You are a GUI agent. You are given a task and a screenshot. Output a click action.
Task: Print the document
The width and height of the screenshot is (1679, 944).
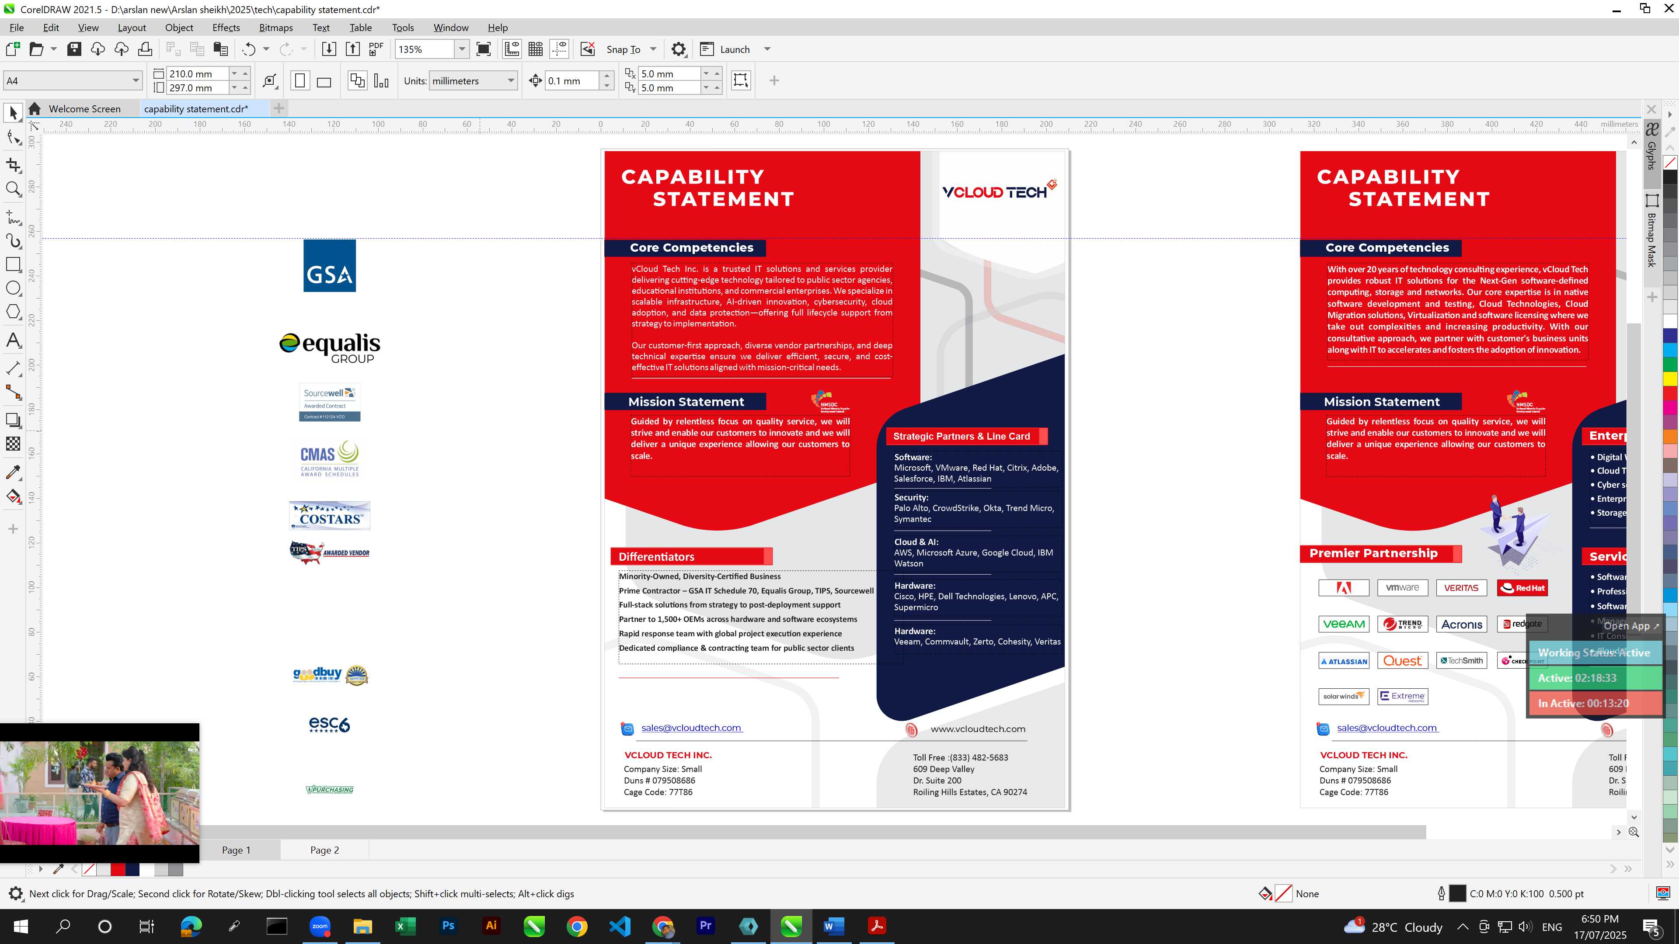145,49
